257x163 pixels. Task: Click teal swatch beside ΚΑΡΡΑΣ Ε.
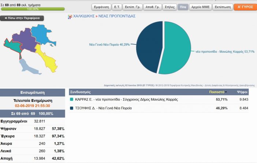pos(71,99)
